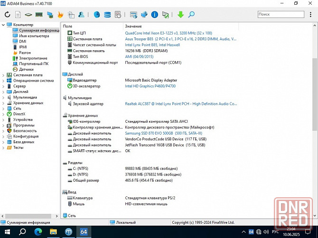The image size is (318, 238).
Task: Collapse the Компьютер tree node
Action: [3, 25]
